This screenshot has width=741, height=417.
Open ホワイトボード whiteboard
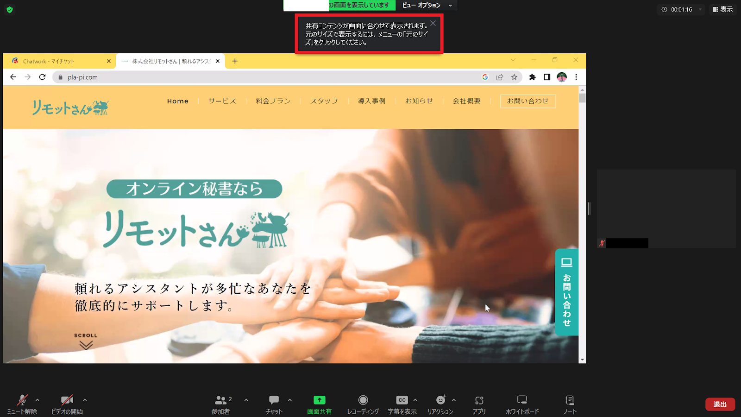tap(522, 404)
